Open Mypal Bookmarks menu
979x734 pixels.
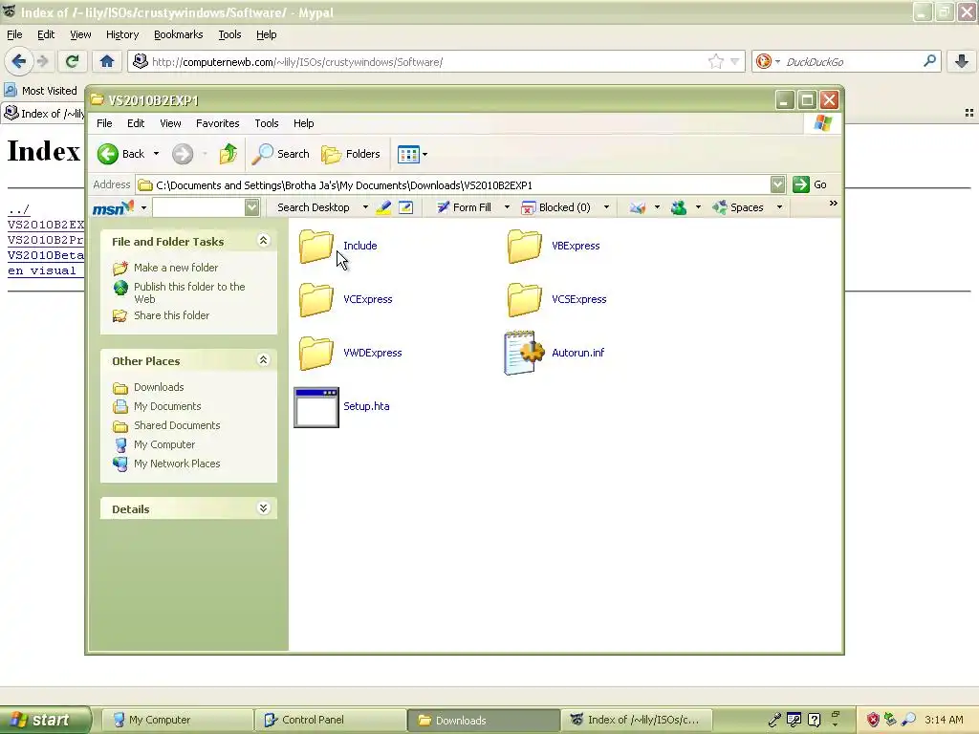(x=178, y=35)
